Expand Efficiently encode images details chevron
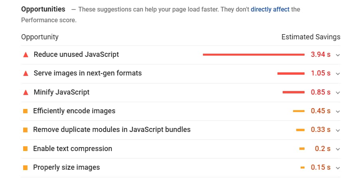 (x=338, y=112)
